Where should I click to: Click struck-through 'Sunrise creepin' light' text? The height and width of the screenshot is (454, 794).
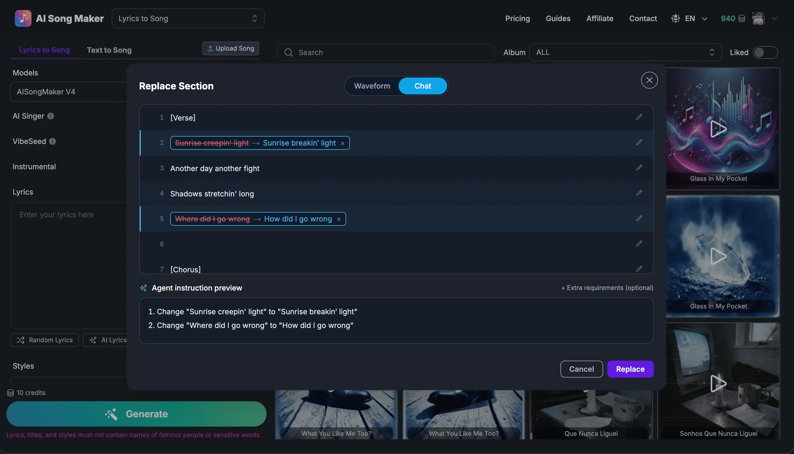(212, 143)
